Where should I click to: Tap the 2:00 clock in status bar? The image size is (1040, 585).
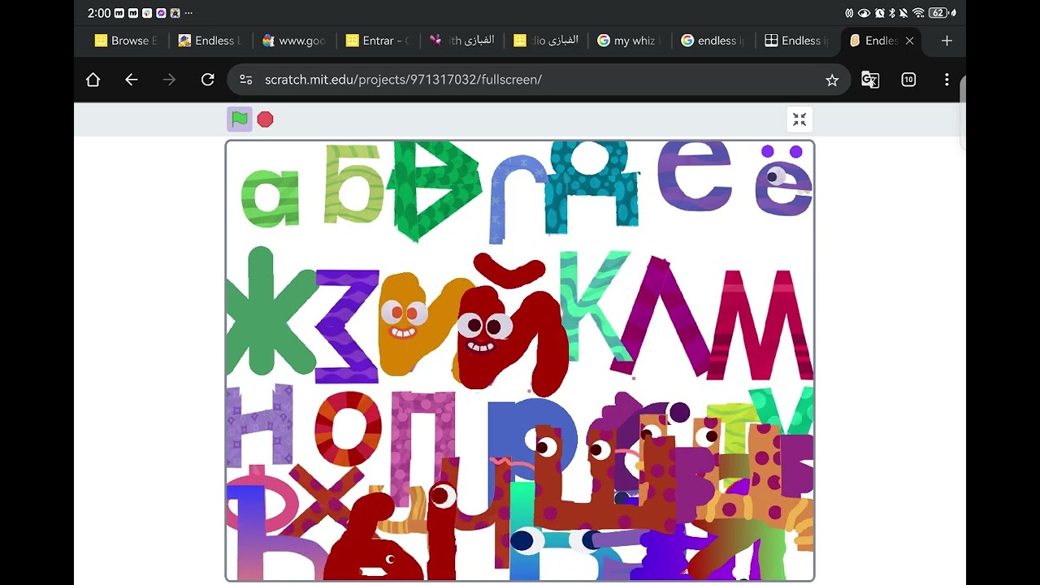[99, 13]
